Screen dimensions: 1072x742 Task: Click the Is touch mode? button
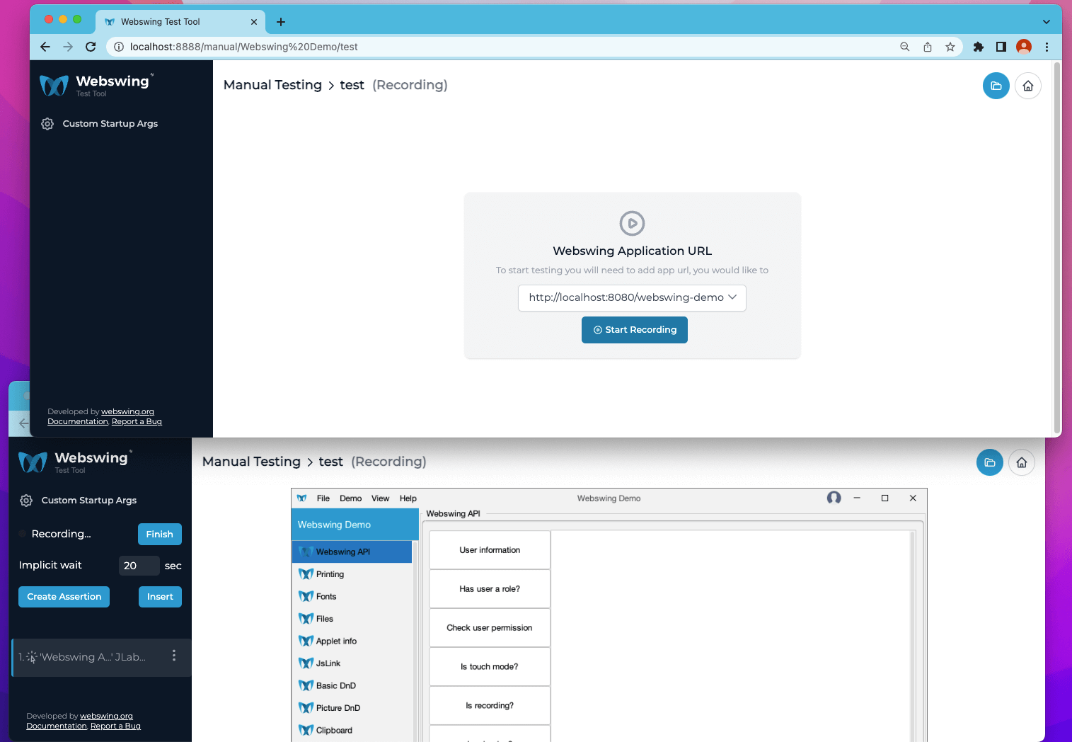(490, 667)
